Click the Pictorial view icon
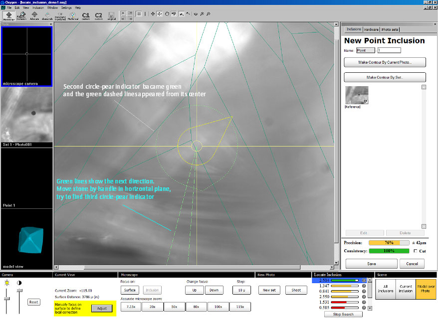This screenshot has height=329, width=438. pos(73,15)
